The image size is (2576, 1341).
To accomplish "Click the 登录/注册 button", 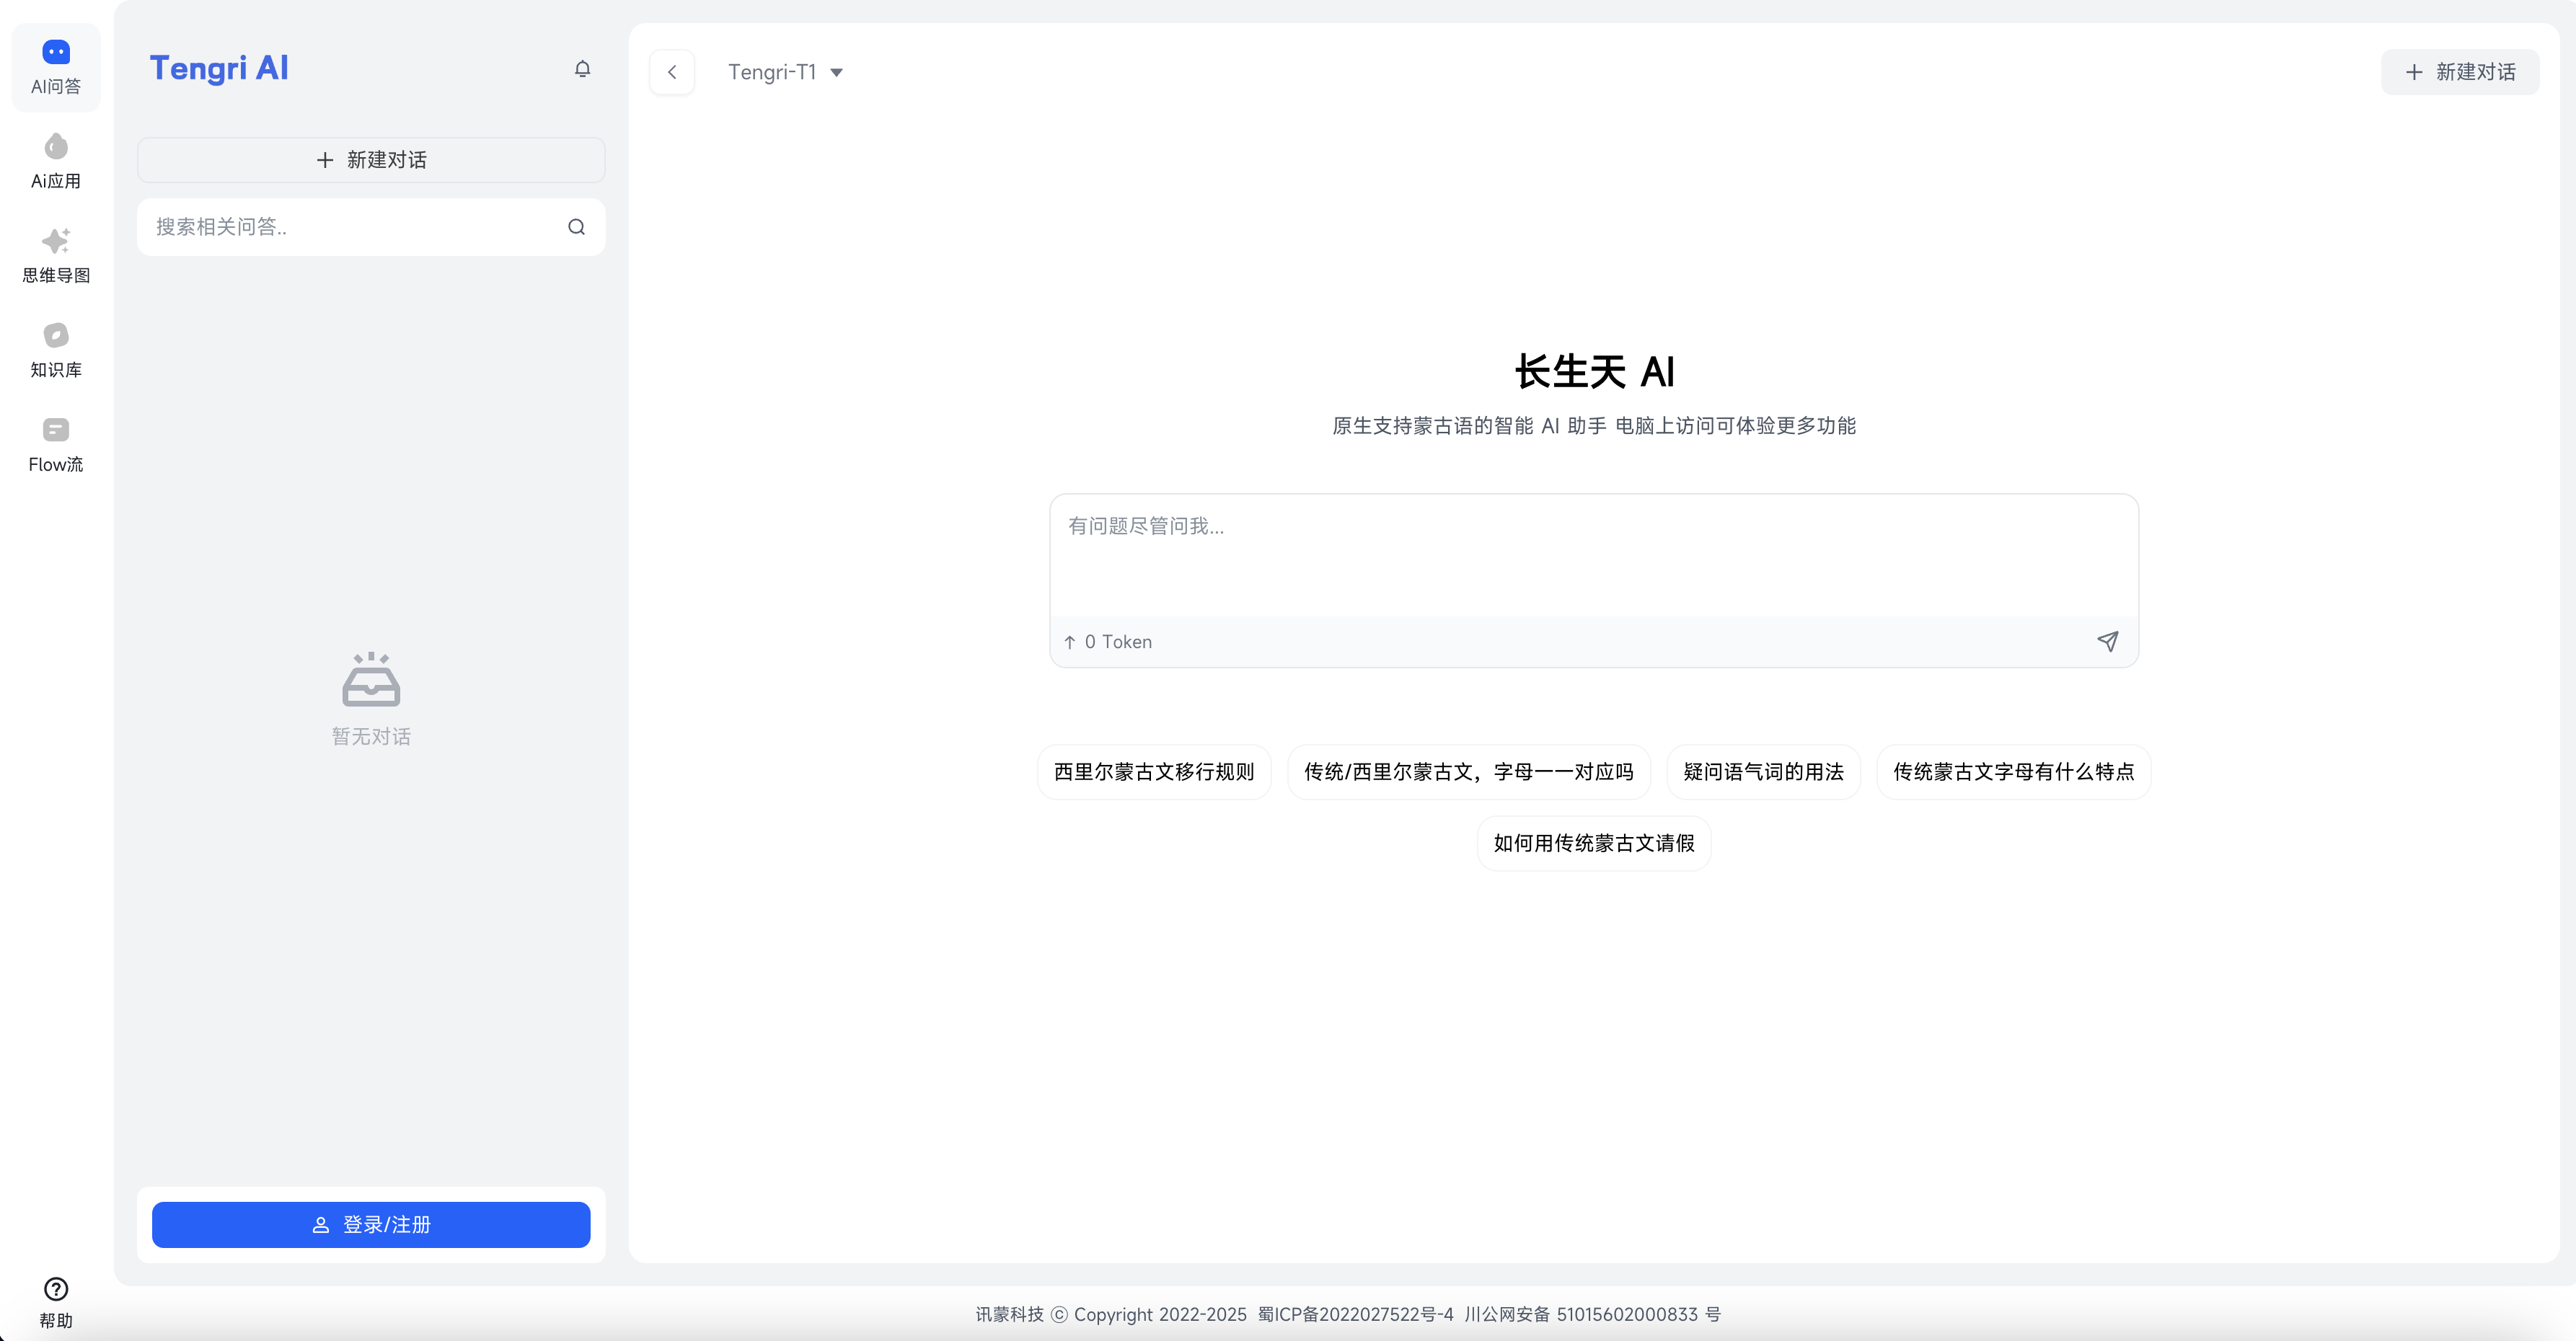I will (x=371, y=1224).
